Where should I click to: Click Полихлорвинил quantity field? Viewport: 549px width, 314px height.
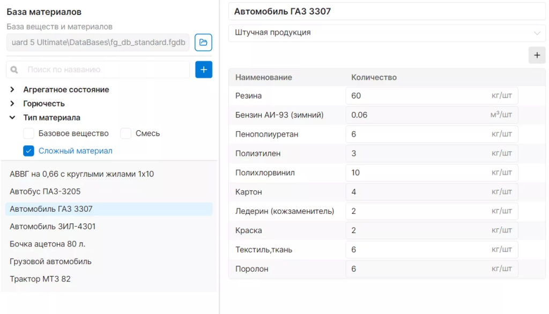tap(432, 173)
